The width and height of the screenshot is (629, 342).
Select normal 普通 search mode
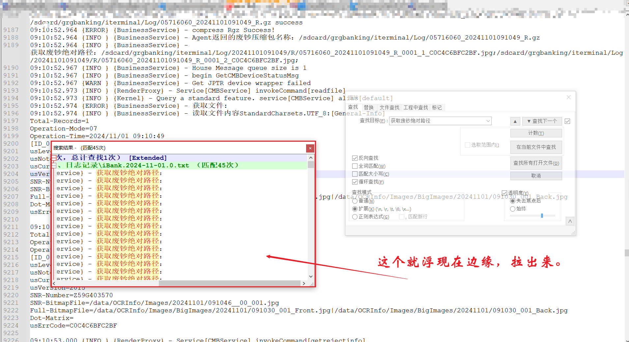pos(355,201)
